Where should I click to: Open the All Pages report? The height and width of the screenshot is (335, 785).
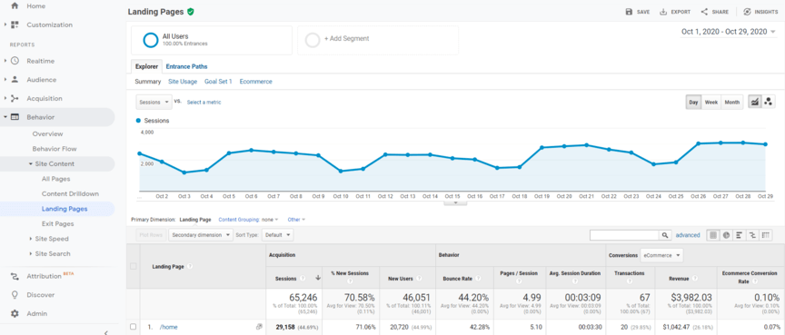click(56, 179)
